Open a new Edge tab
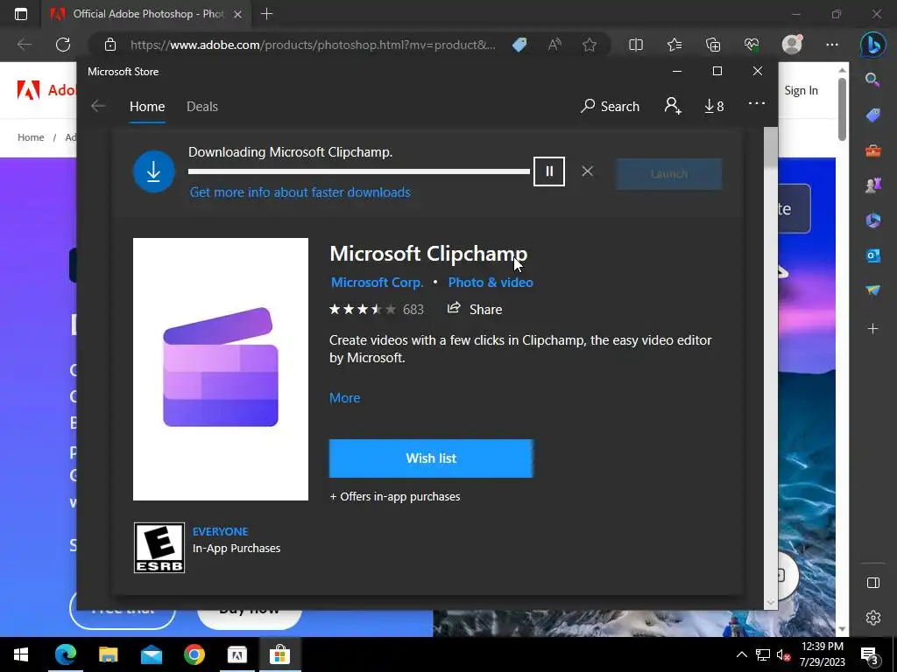Image resolution: width=897 pixels, height=672 pixels. pos(266,14)
